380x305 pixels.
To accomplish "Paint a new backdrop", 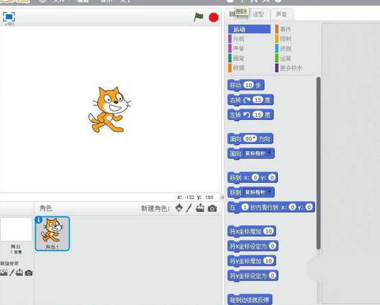I will tap(11, 273).
